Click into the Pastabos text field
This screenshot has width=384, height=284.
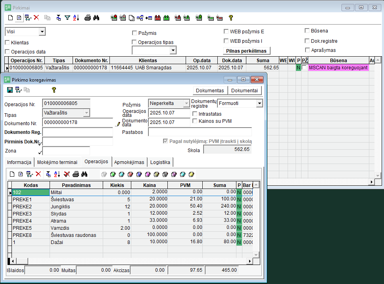(x=200, y=132)
